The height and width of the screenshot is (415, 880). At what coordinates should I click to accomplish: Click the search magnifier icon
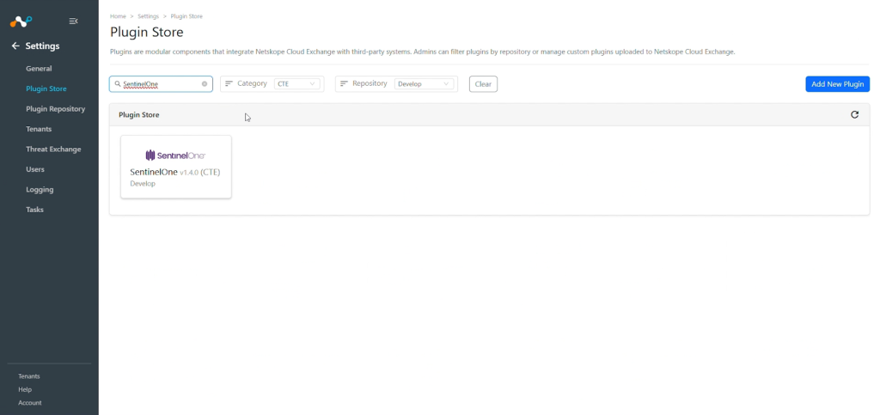[x=118, y=83]
